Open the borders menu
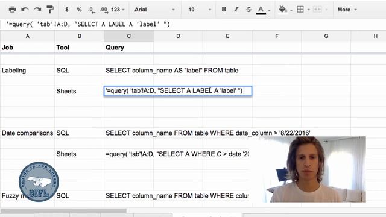This screenshot has width=386, height=217. [303, 10]
